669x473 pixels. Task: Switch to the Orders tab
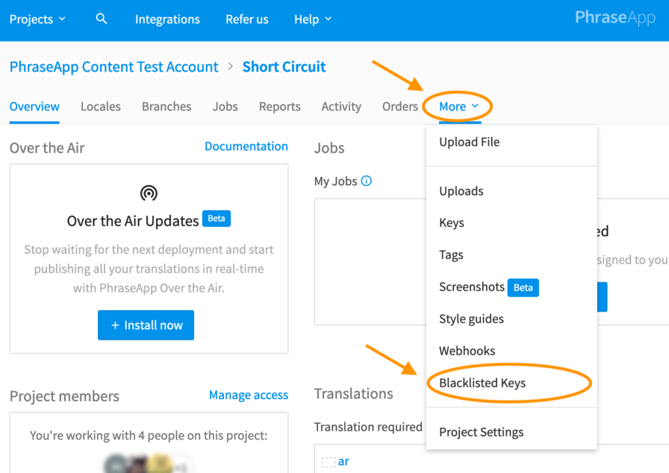[400, 106]
